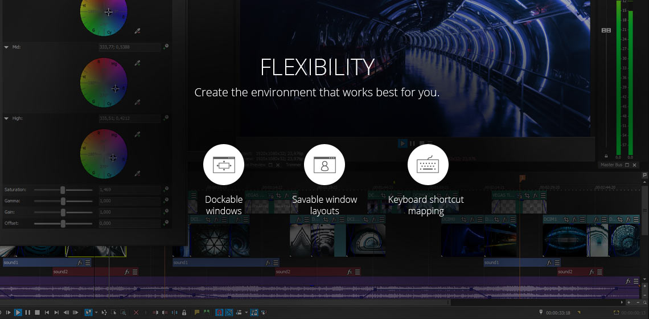The height and width of the screenshot is (319, 649).
Task: Click the Split event icon
Action: (174, 312)
